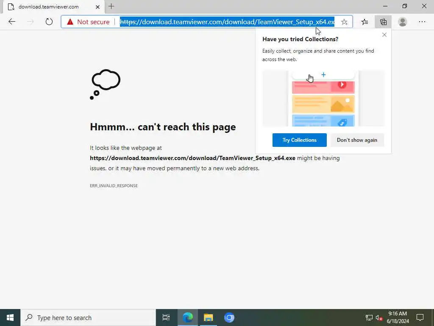Open the Settings and more ellipsis menu
Viewport: 434px width, 326px height.
click(x=422, y=22)
